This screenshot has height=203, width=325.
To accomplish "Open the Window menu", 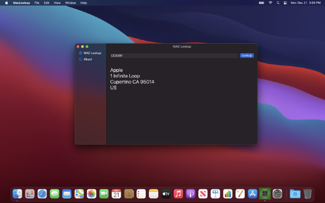I will click(x=70, y=3).
